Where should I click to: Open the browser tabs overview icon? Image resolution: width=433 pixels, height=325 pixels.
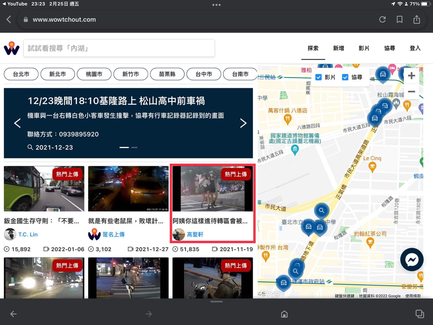(x=420, y=314)
